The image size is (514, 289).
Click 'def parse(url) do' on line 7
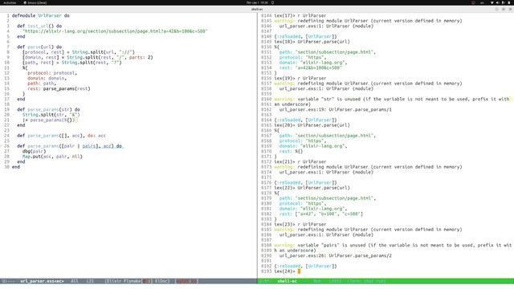tap(39, 47)
